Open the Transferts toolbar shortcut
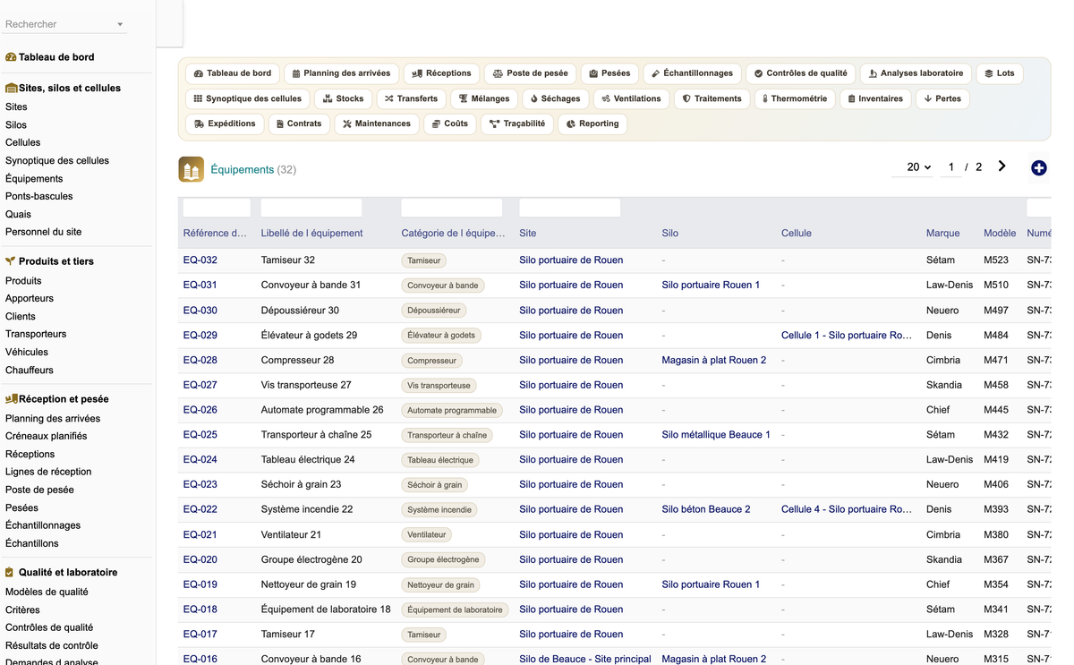1074x665 pixels. [411, 98]
